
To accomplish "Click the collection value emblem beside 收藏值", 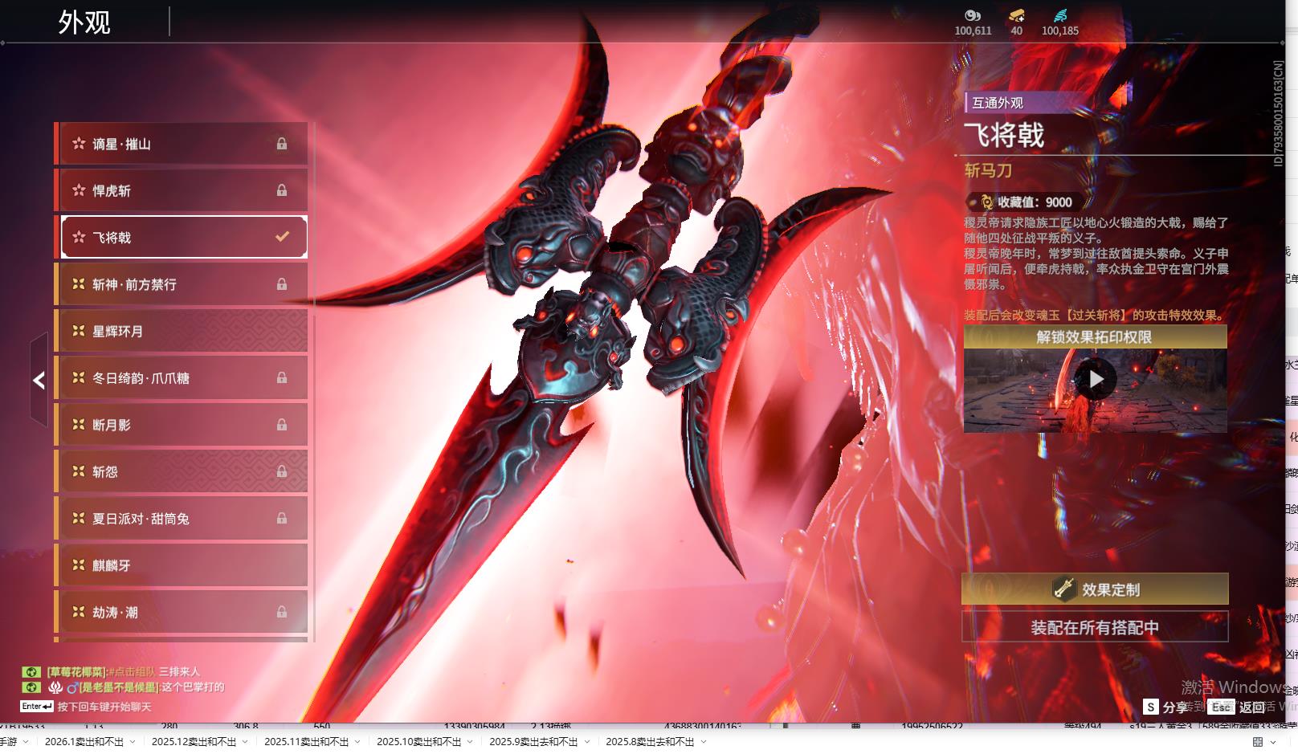I will click(986, 202).
